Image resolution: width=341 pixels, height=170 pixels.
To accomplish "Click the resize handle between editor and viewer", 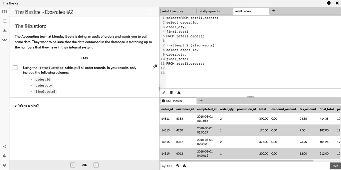I will click(250, 97).
